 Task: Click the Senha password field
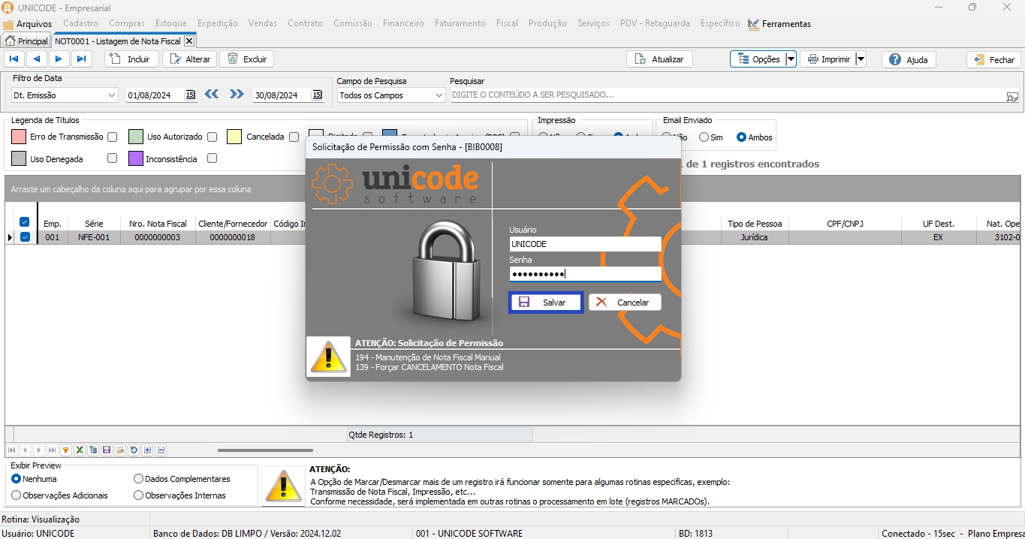point(584,274)
